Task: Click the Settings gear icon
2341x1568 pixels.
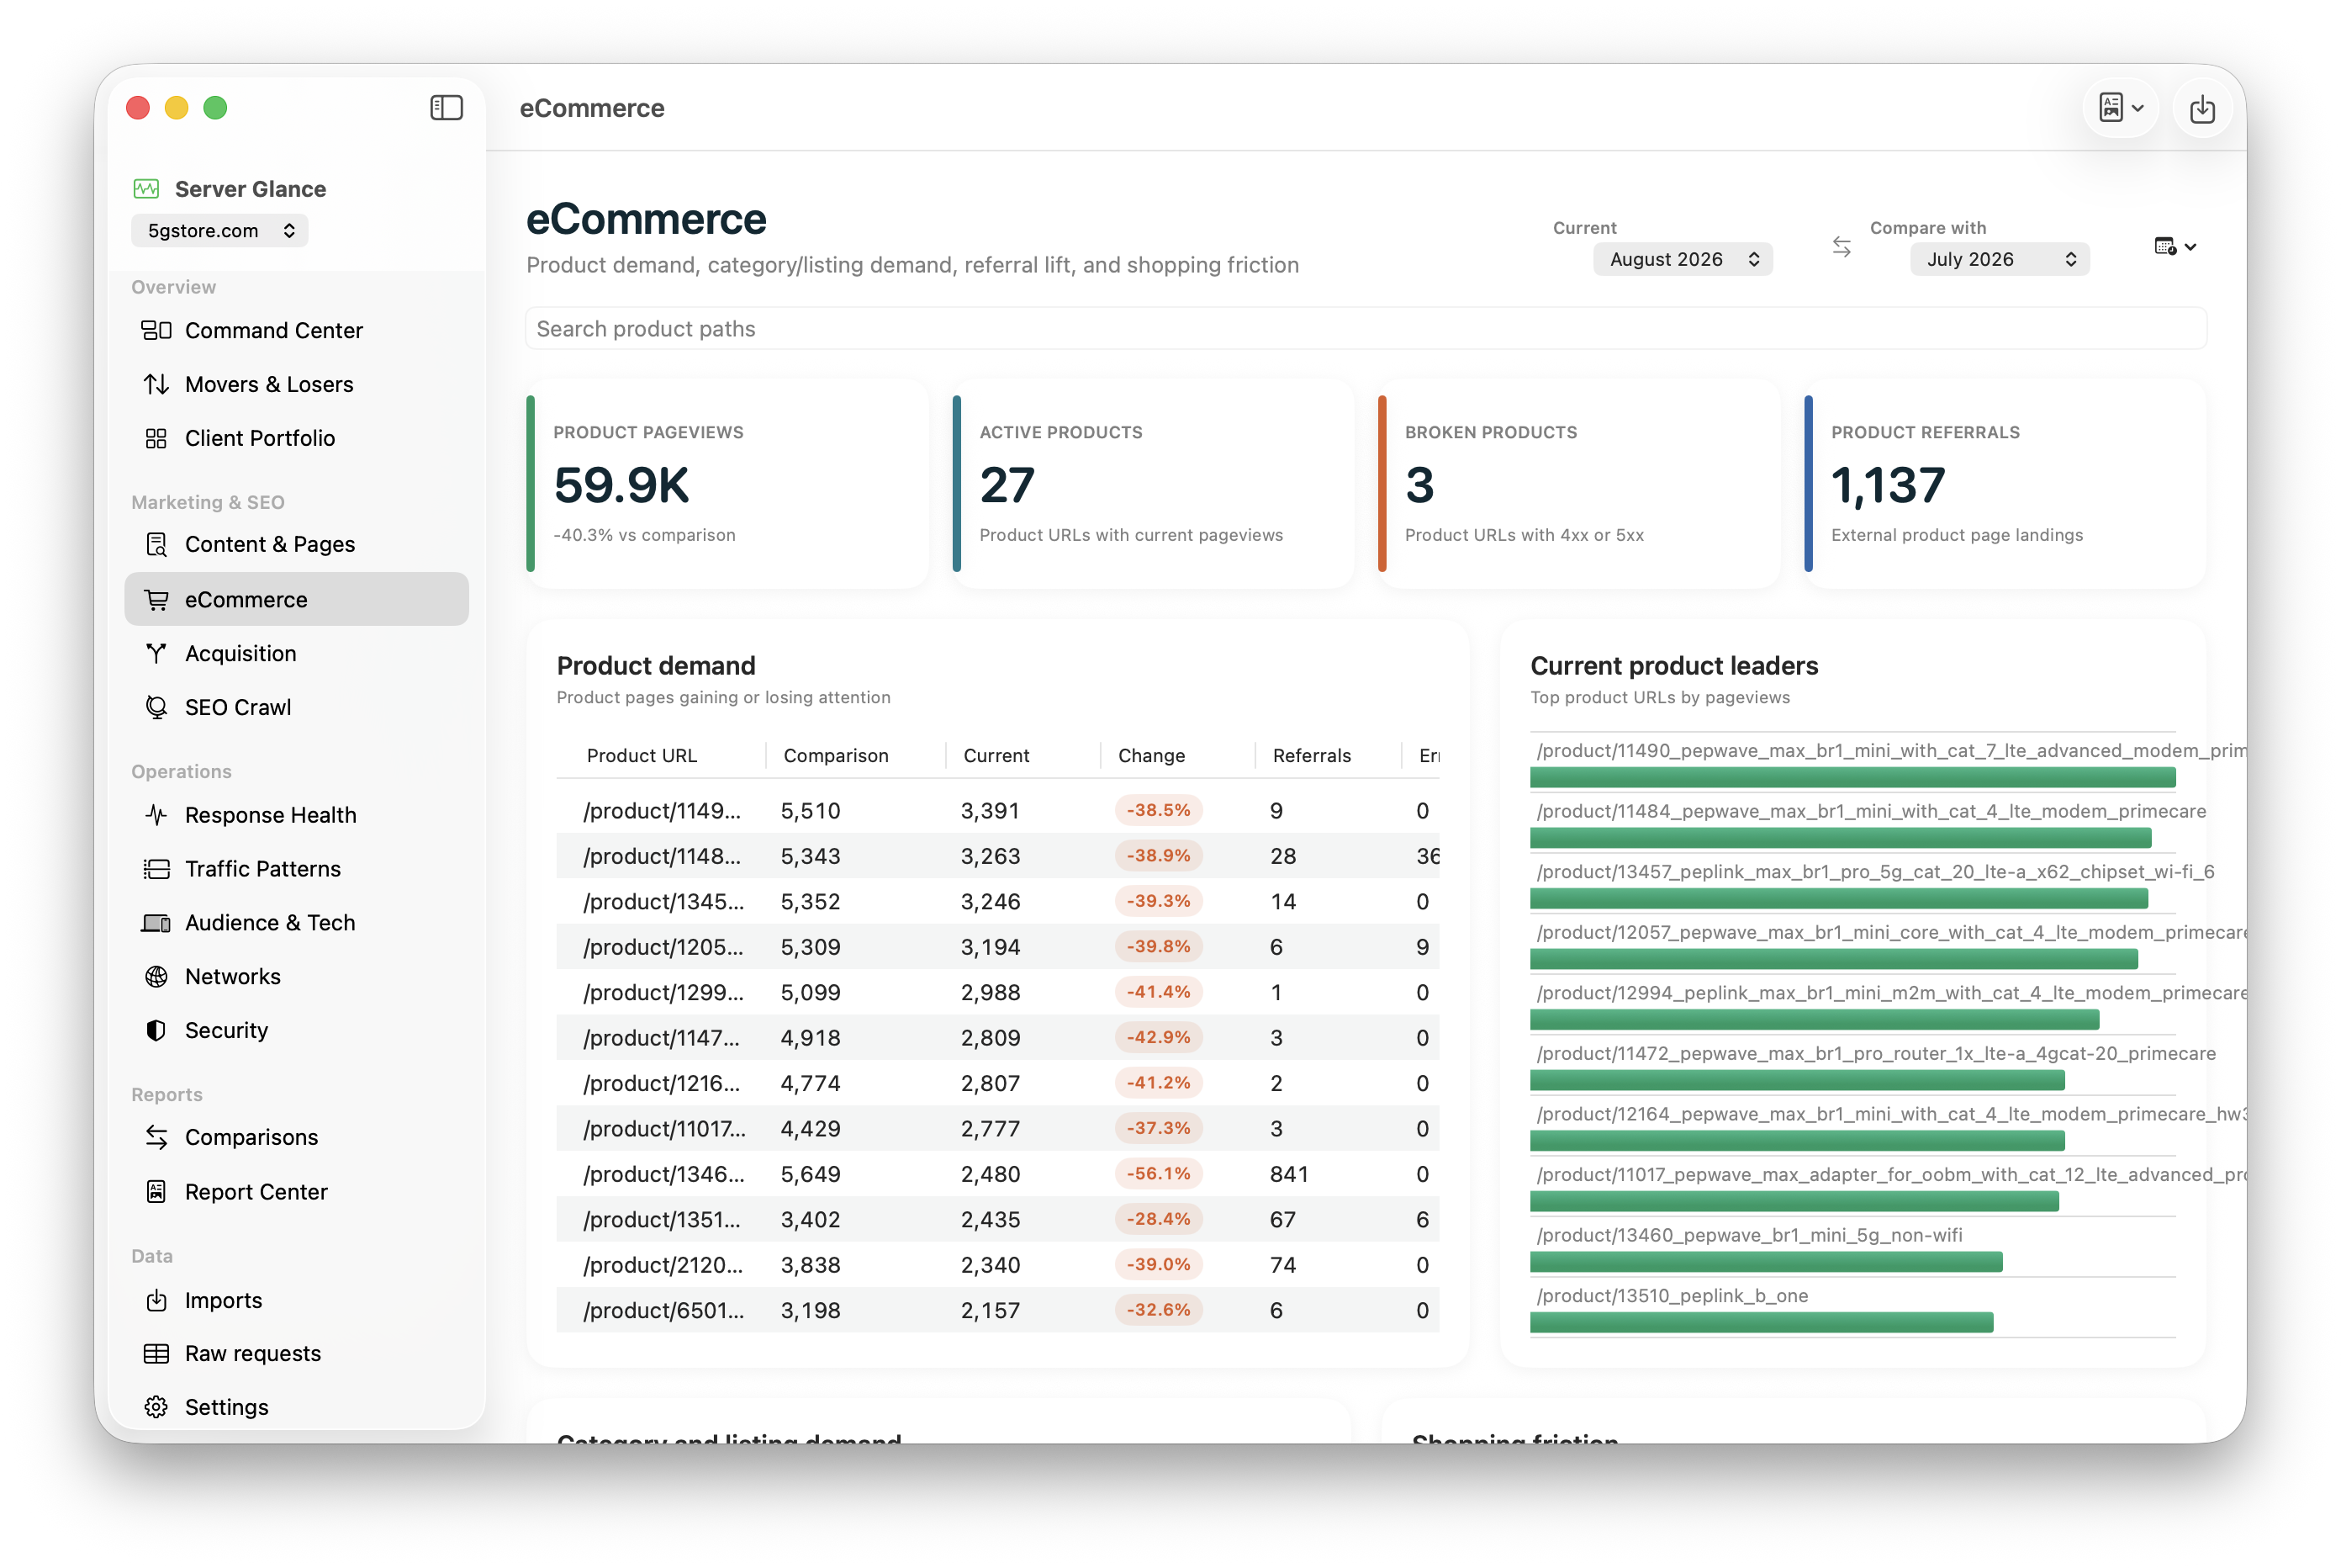Action: tap(156, 1407)
